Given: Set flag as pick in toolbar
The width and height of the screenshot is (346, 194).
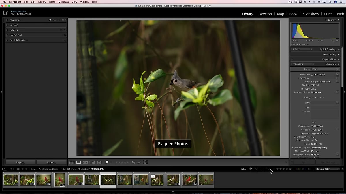Looking at the screenshot, I should coord(107,162).
